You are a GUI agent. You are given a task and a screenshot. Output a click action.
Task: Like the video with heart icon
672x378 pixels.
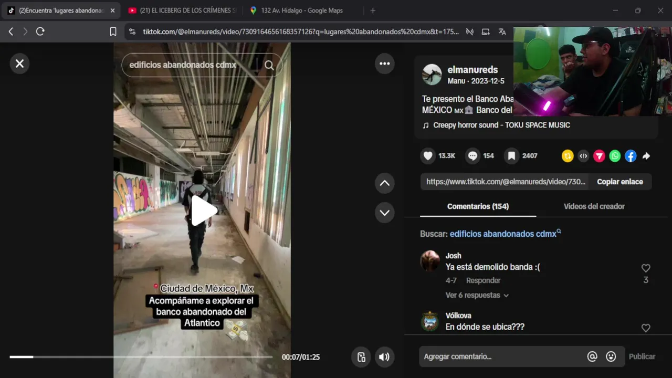tap(428, 156)
